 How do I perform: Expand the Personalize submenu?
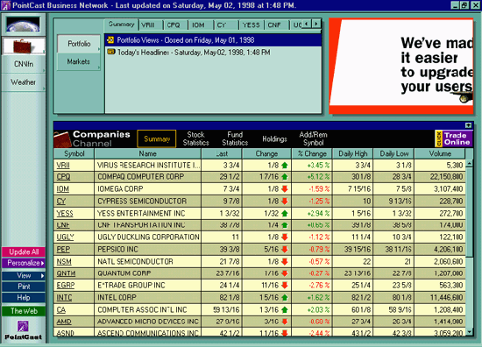point(24,263)
